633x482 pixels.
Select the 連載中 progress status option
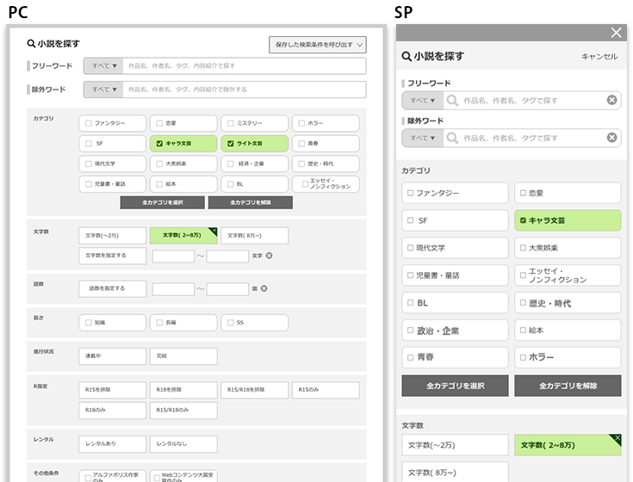pos(112,355)
